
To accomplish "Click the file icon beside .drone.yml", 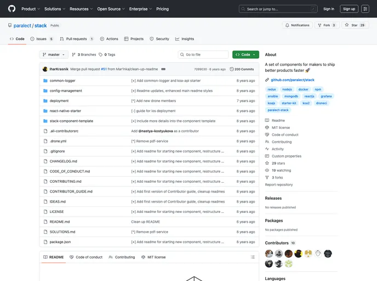I will pos(45,141).
